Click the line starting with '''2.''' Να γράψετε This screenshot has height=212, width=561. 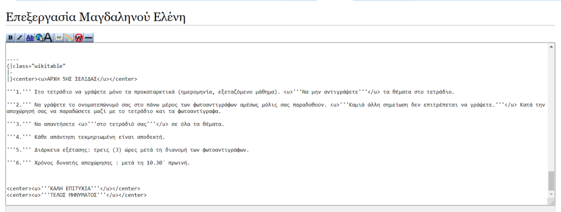276,105
